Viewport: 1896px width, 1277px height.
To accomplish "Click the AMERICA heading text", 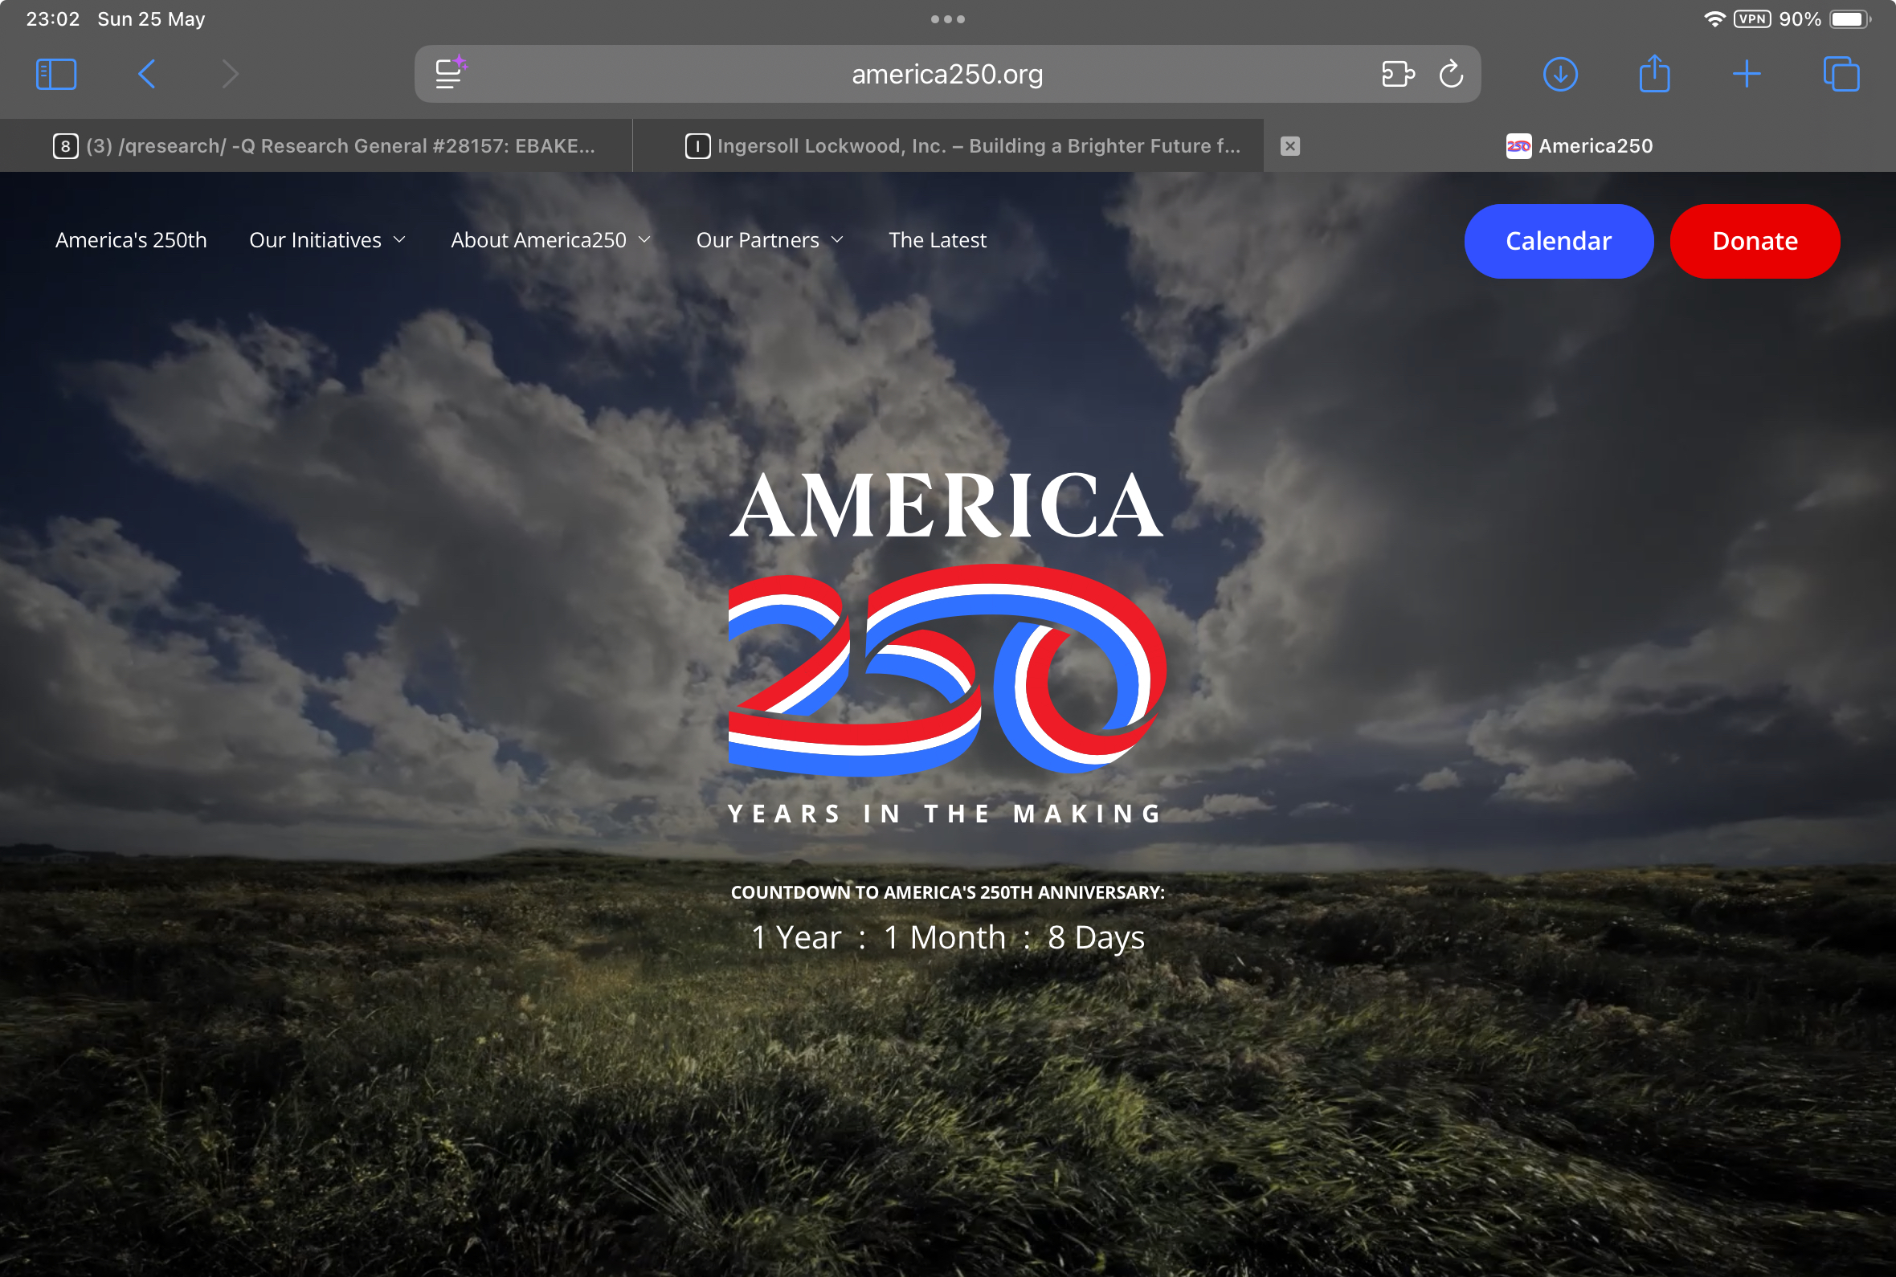I will pos(946,506).
